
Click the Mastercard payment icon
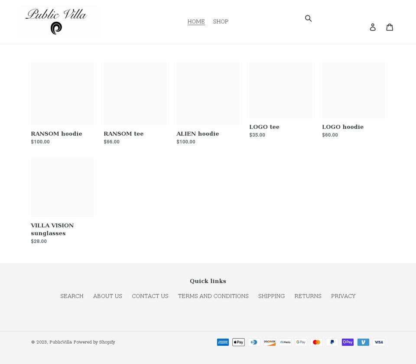(316, 342)
